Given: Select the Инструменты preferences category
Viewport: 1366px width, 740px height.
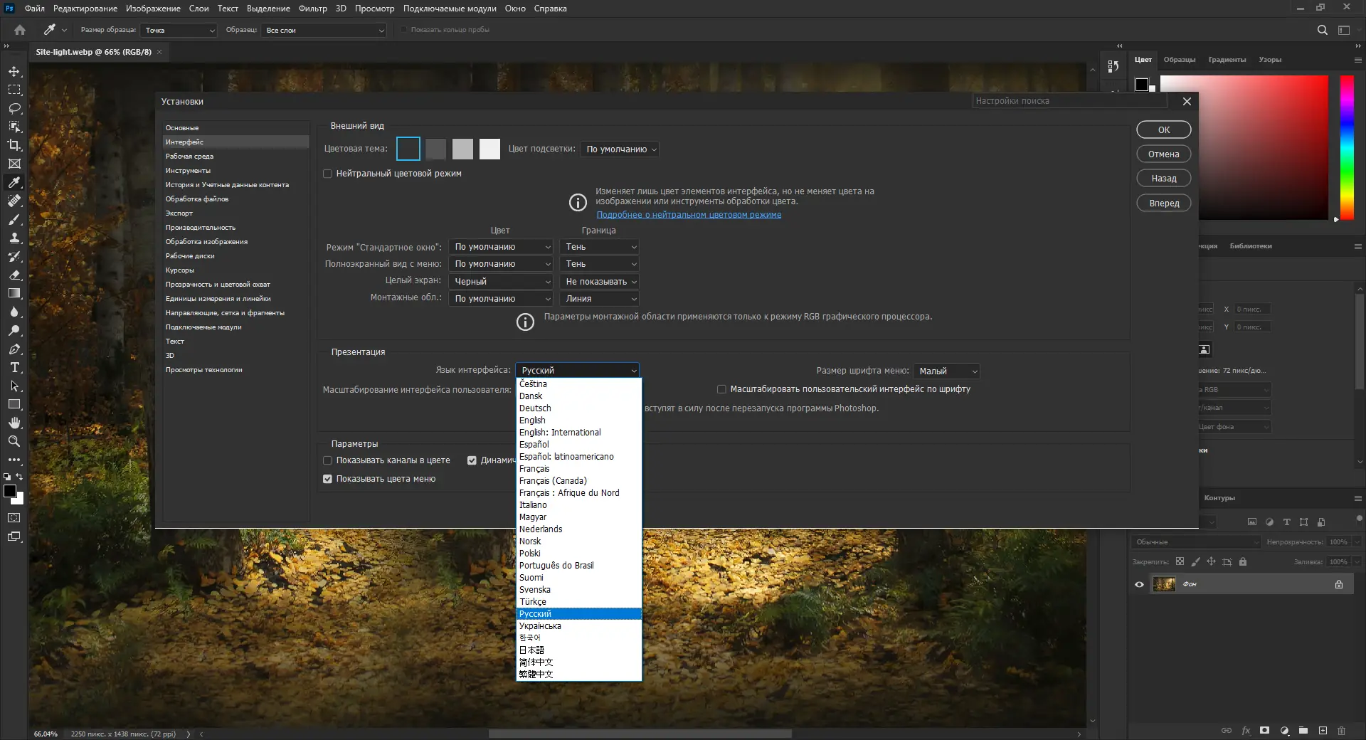Looking at the screenshot, I should [188, 171].
